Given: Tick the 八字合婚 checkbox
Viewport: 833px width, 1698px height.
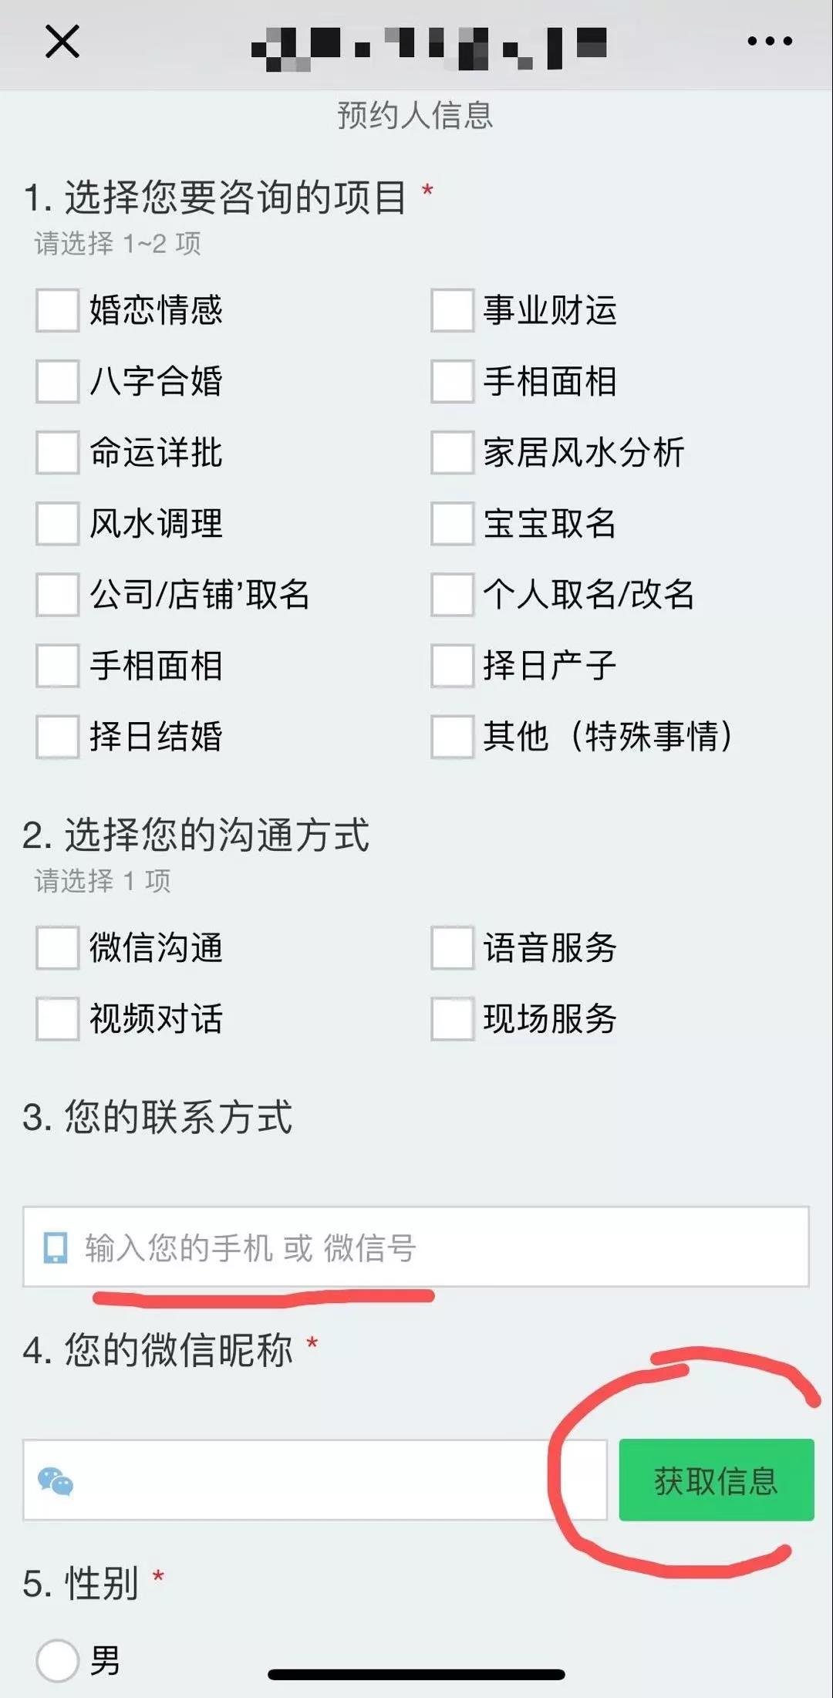Looking at the screenshot, I should 58,381.
